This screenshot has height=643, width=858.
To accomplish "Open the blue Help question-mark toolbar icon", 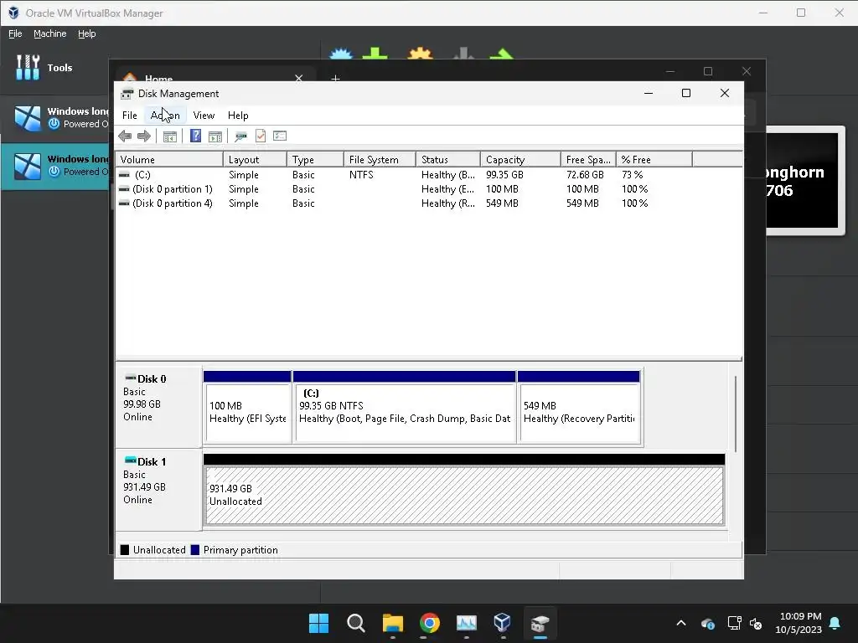I will 195,136.
